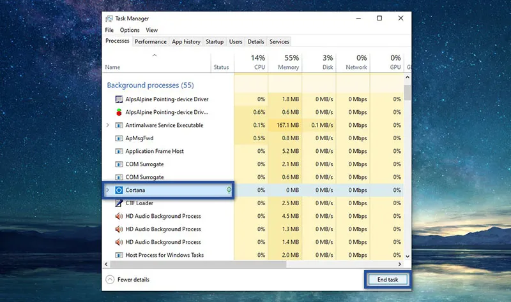The height and width of the screenshot is (302, 511).
Task: Open the Options menu
Action: click(130, 30)
